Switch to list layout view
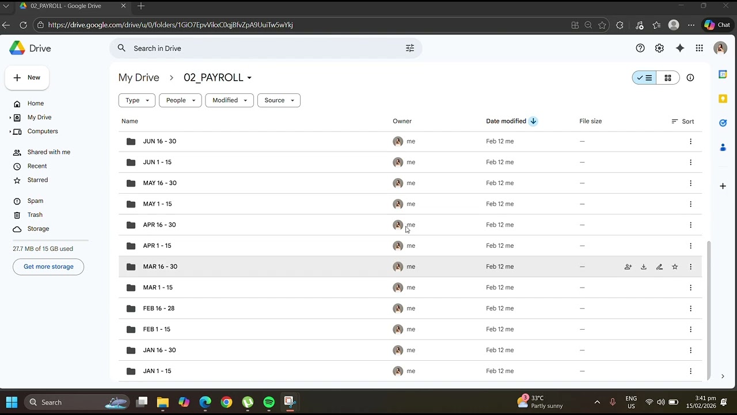Screen dimensions: 737x415 point(644,78)
